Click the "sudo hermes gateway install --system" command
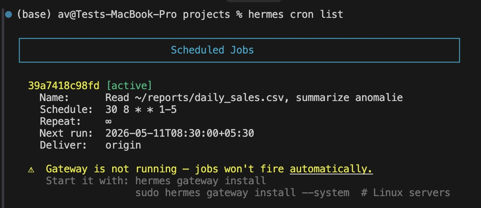Screen dimensions: 481x208 click(242, 193)
